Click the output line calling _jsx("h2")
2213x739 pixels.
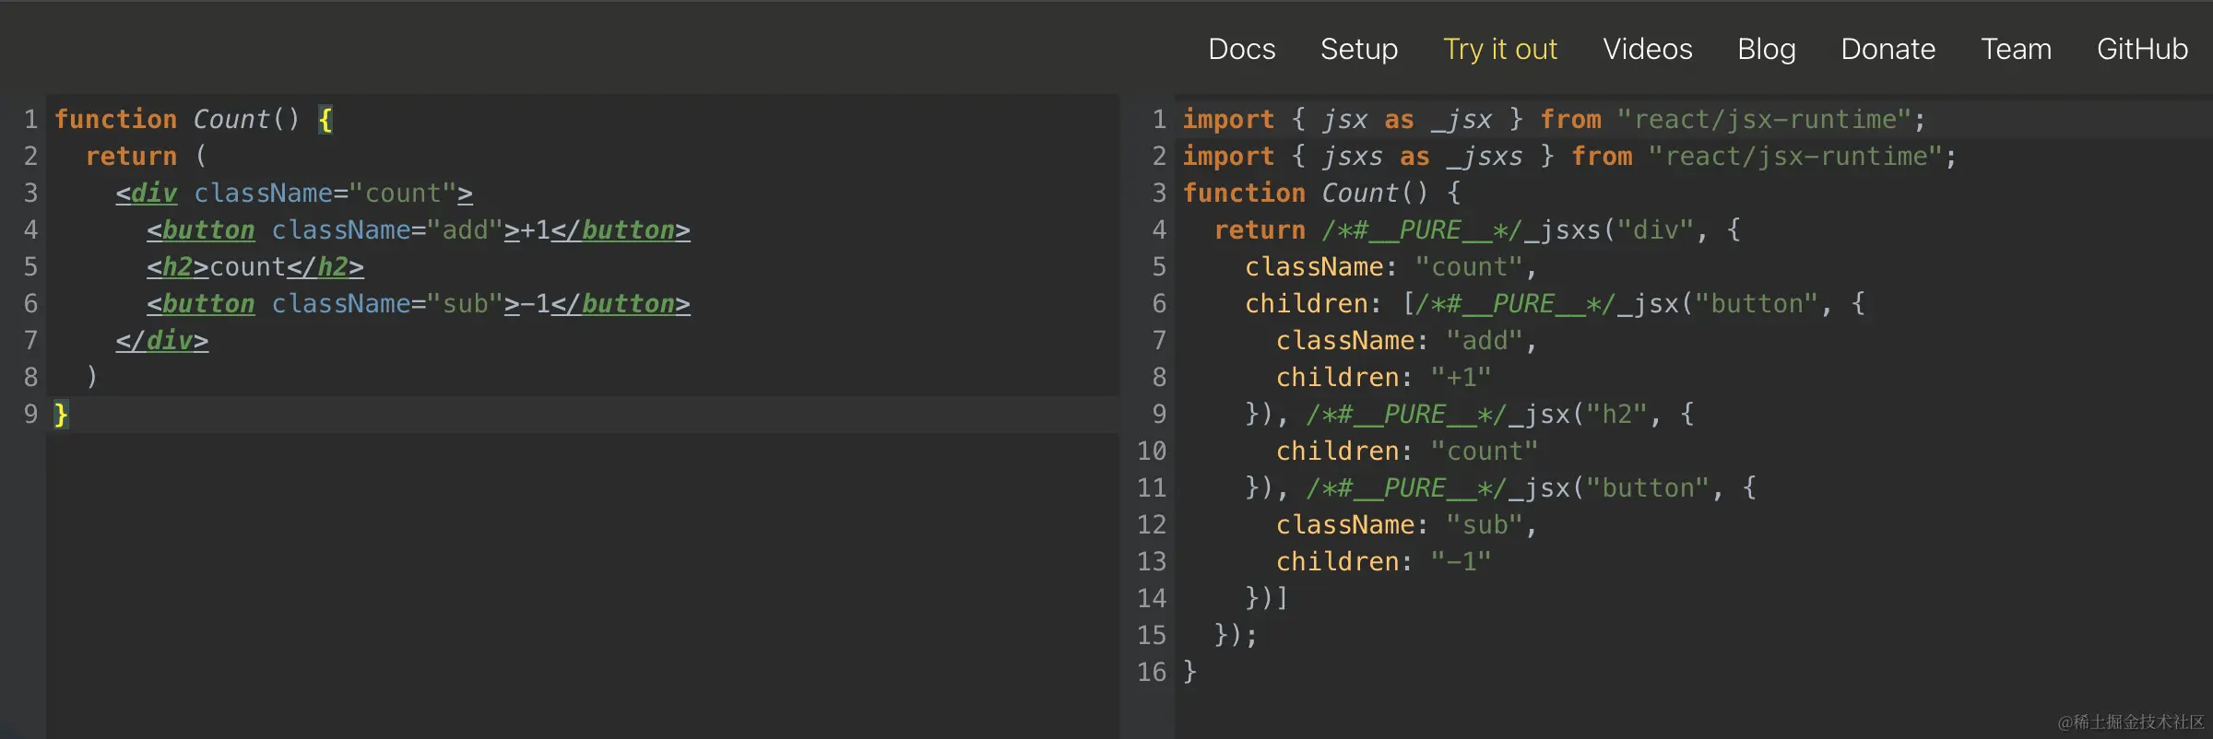(1470, 414)
